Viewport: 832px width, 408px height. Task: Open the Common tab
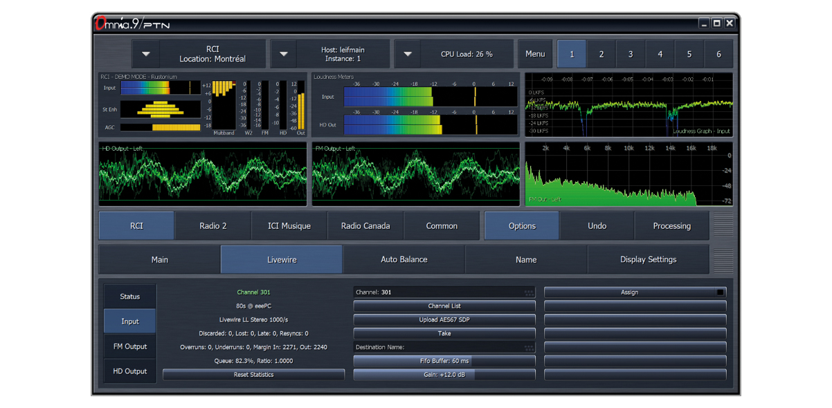[x=442, y=226]
